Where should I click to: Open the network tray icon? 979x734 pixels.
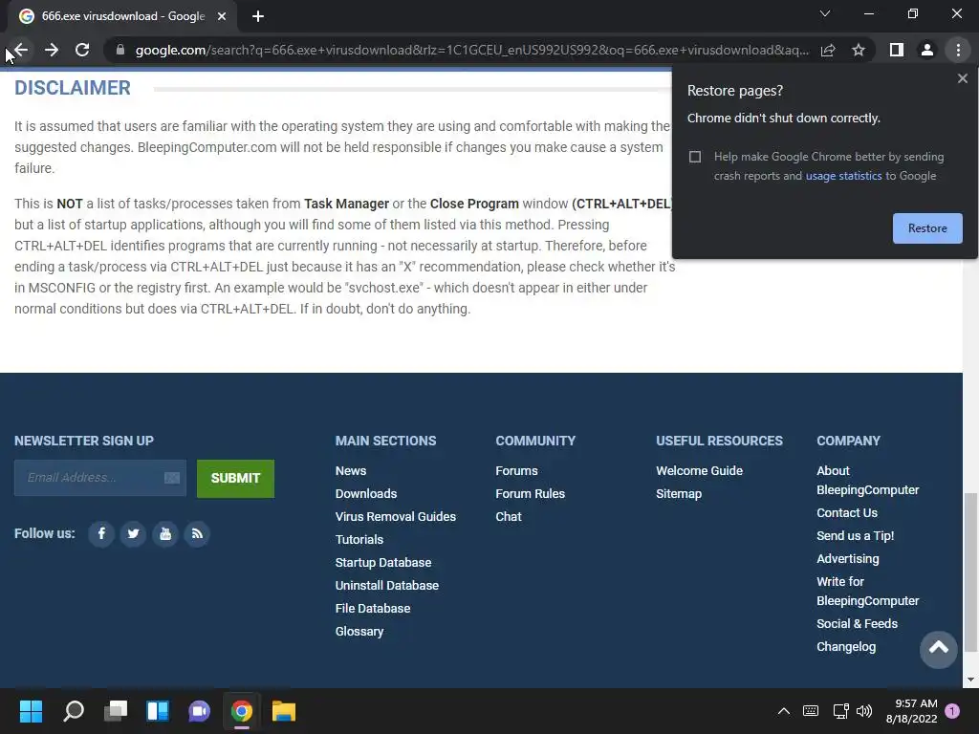click(x=840, y=711)
